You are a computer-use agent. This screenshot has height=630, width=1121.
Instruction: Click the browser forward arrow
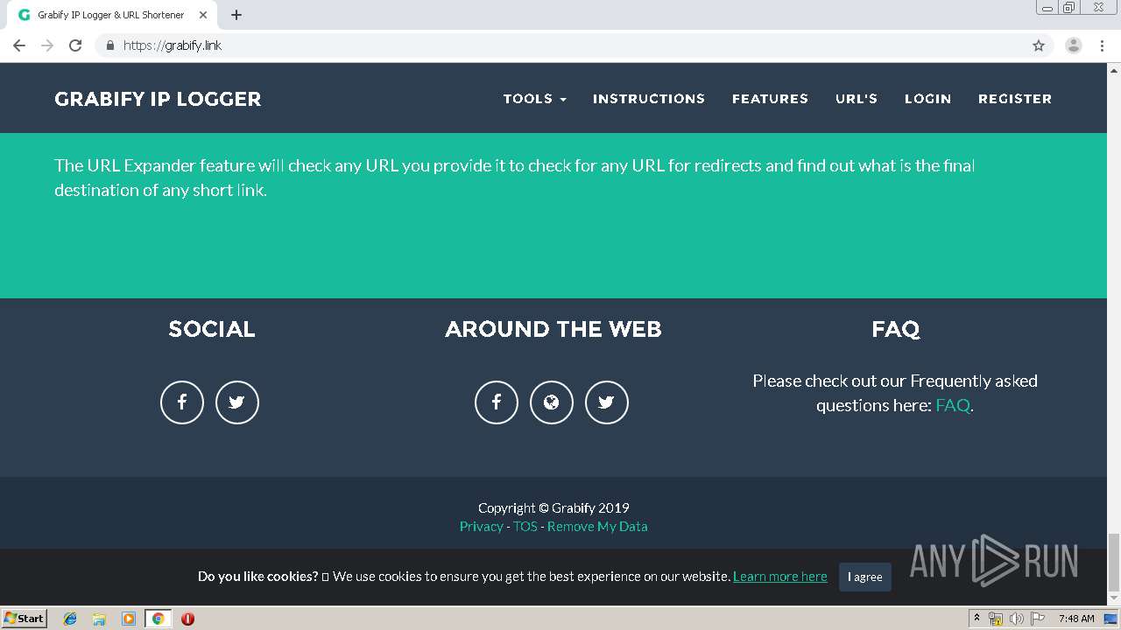tap(47, 45)
